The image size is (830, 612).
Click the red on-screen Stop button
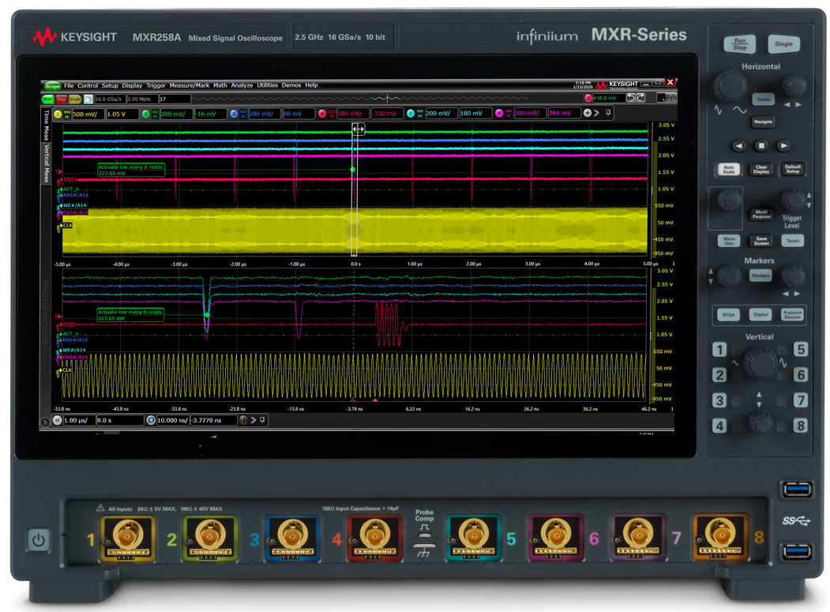coord(62,99)
